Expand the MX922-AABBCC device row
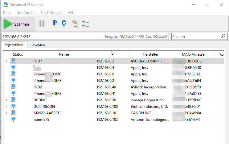The image size is (229, 144). pos(6,113)
